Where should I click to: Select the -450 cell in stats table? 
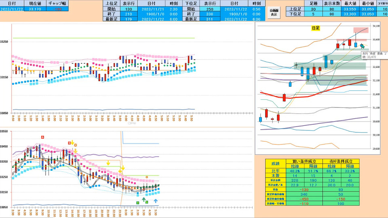pyautogui.click(x=304, y=199)
